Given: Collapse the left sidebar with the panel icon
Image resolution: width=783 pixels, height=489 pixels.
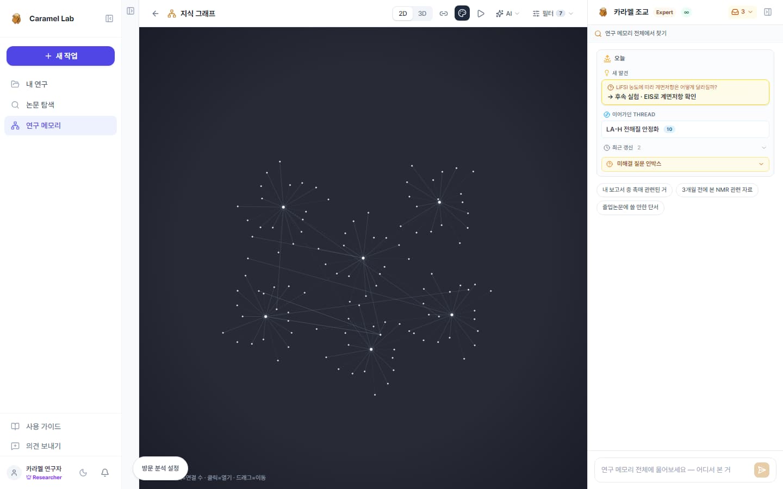Looking at the screenshot, I should 109,18.
